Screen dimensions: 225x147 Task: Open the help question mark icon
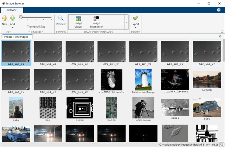(x=219, y=10)
